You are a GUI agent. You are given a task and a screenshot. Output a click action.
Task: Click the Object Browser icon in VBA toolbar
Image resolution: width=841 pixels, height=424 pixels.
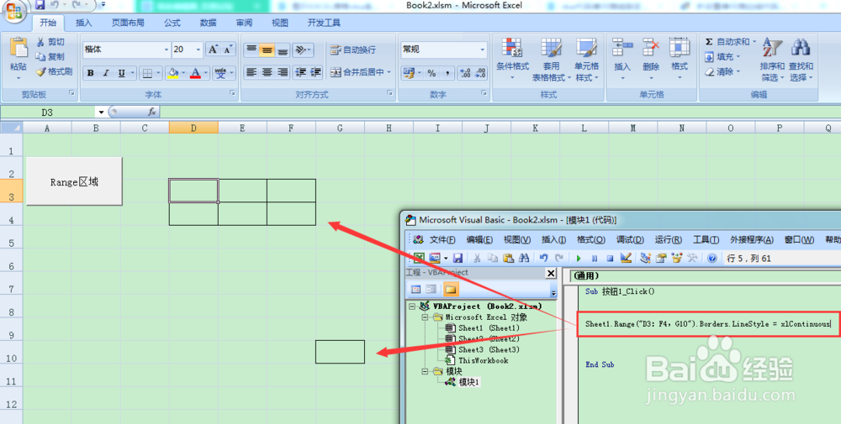point(676,258)
